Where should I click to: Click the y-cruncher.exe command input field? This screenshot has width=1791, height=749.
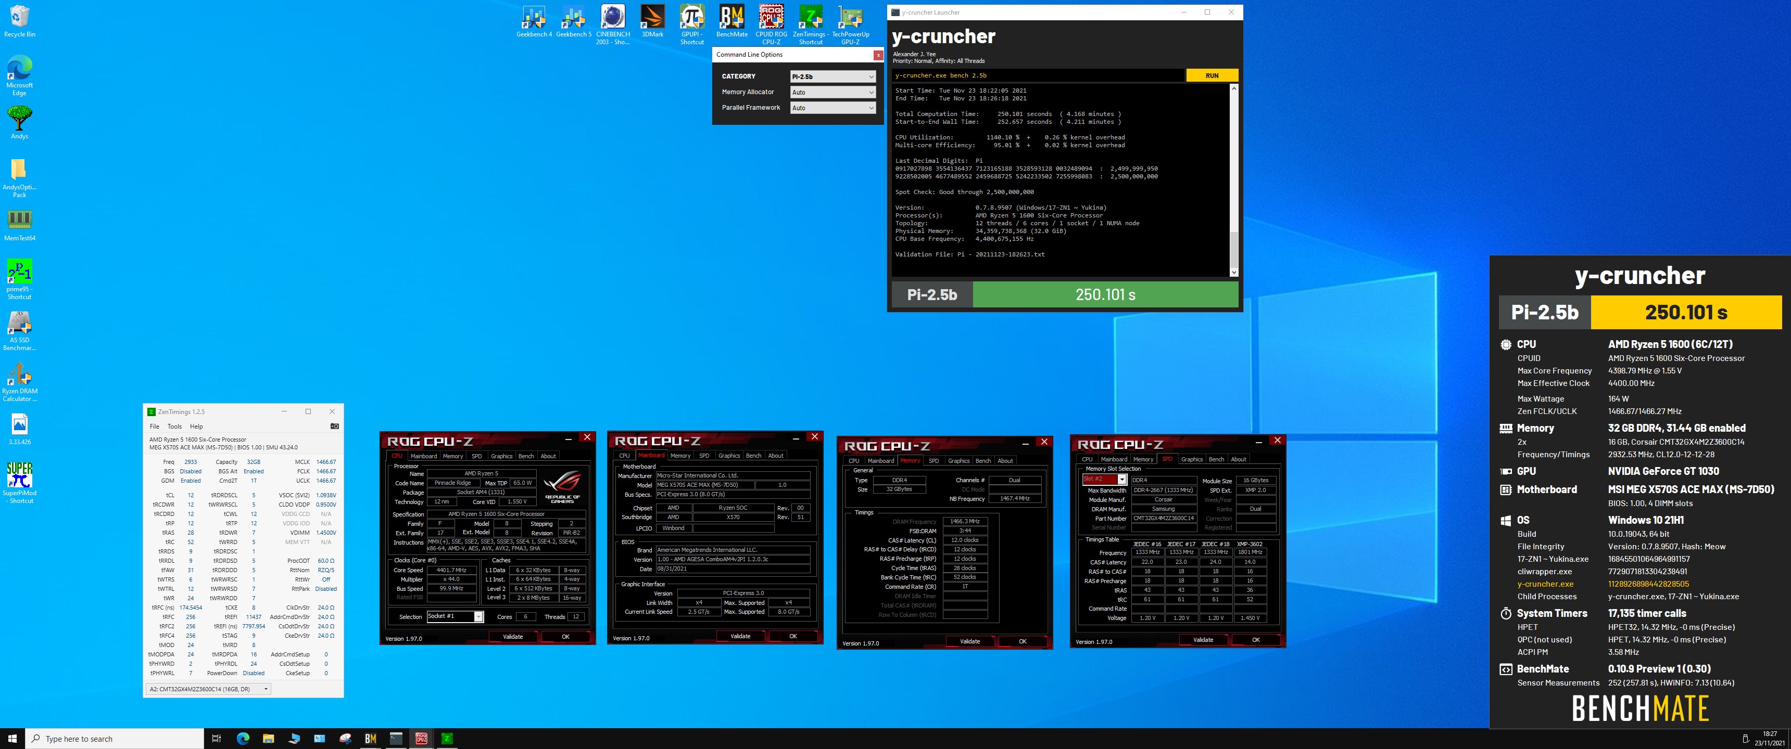pyautogui.click(x=1038, y=76)
